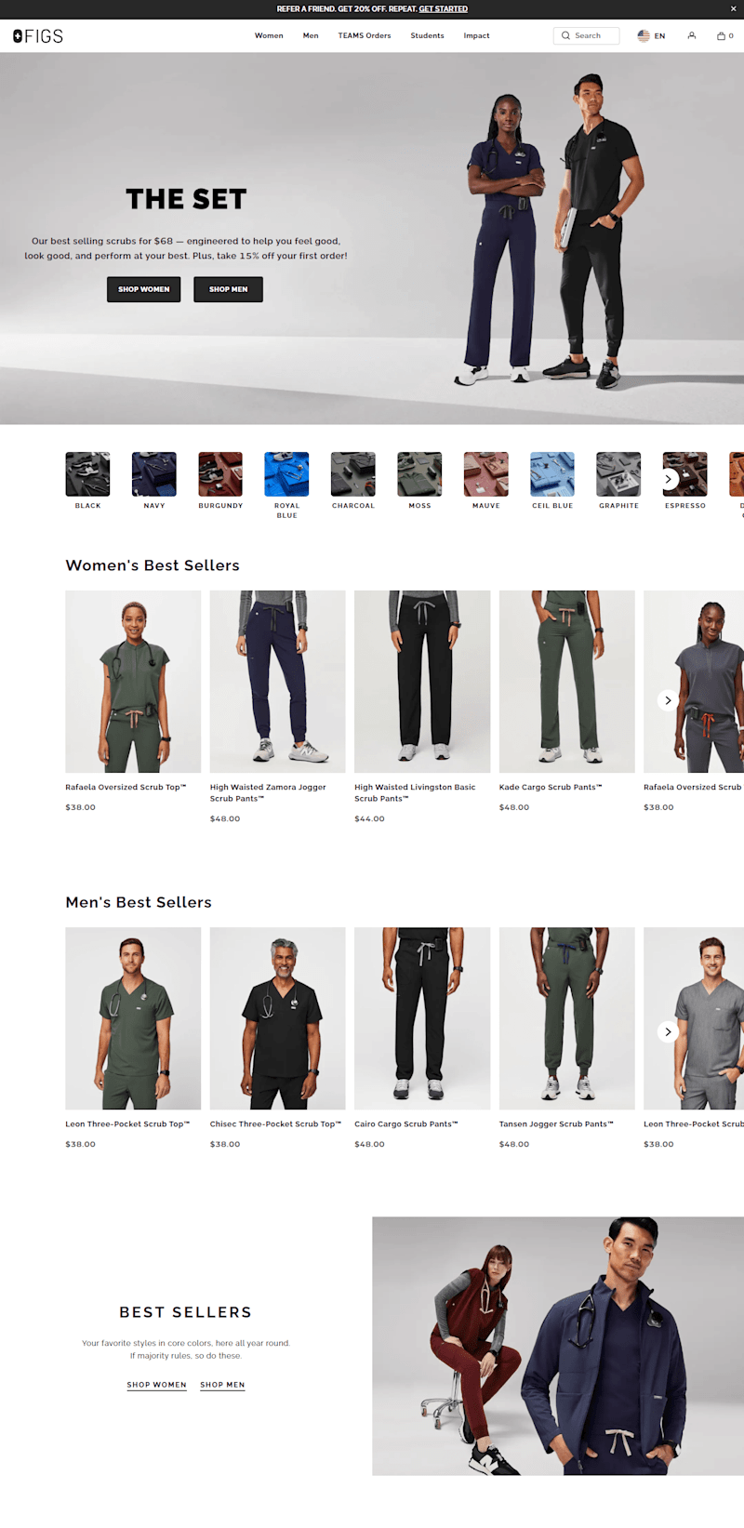Click the Best Sellers promo photo
The image size is (744, 1528).
click(x=558, y=1346)
